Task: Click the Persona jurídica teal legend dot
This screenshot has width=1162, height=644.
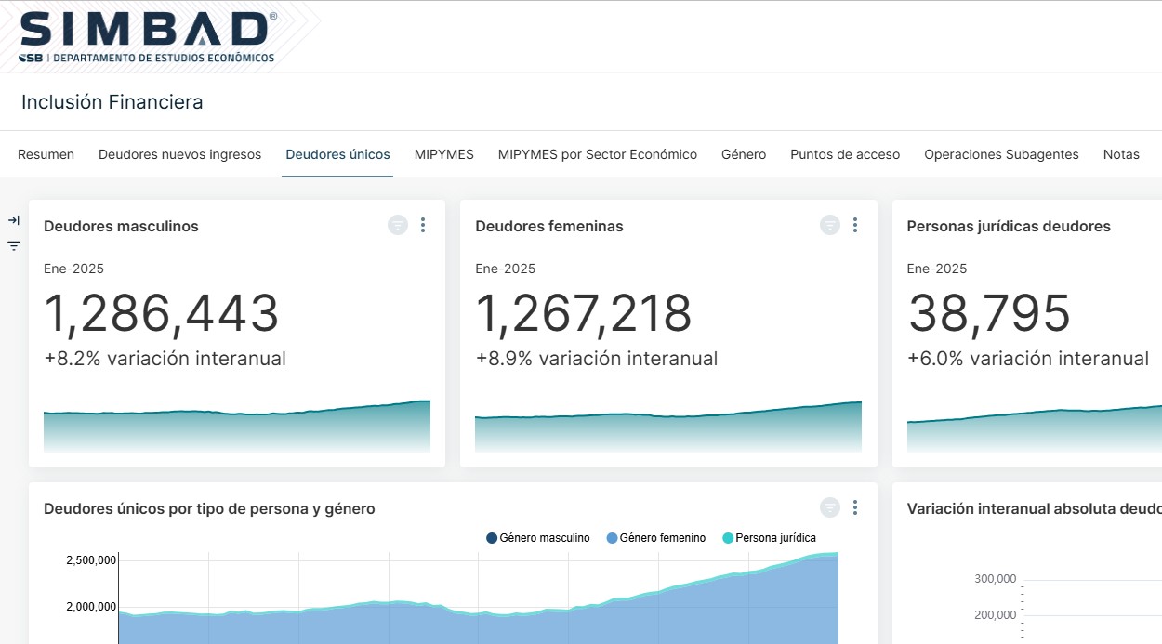Action: click(x=728, y=538)
